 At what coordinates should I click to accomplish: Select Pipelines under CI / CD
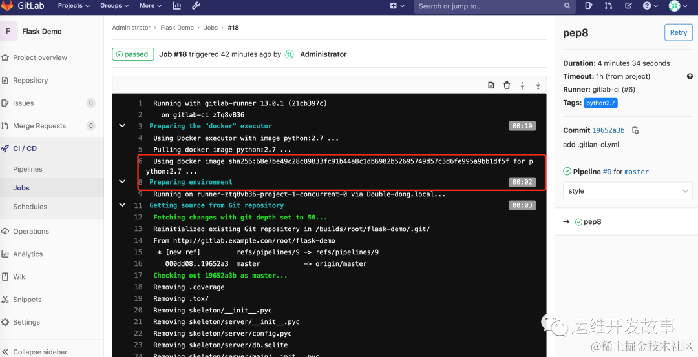(28, 169)
